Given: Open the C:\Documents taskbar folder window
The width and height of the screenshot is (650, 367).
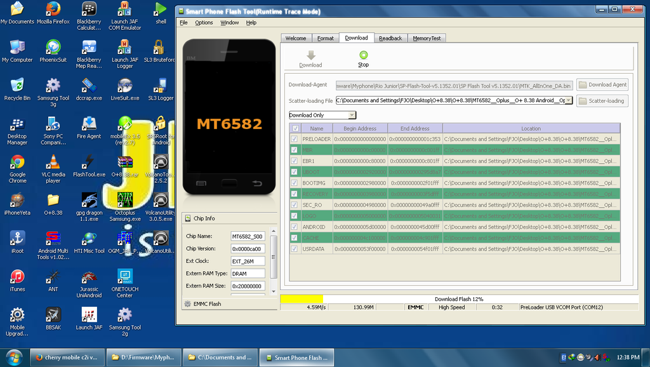Looking at the screenshot, I should pyautogui.click(x=220, y=357).
